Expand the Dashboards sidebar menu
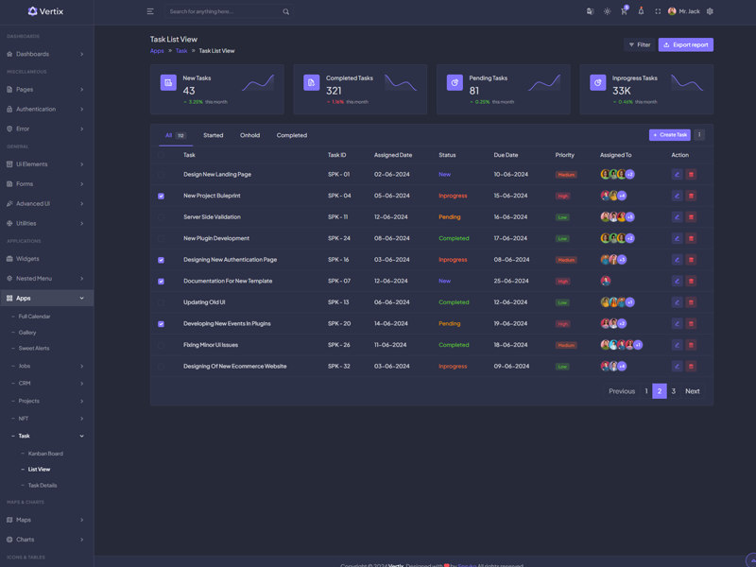Image resolution: width=756 pixels, height=567 pixels. pos(46,54)
